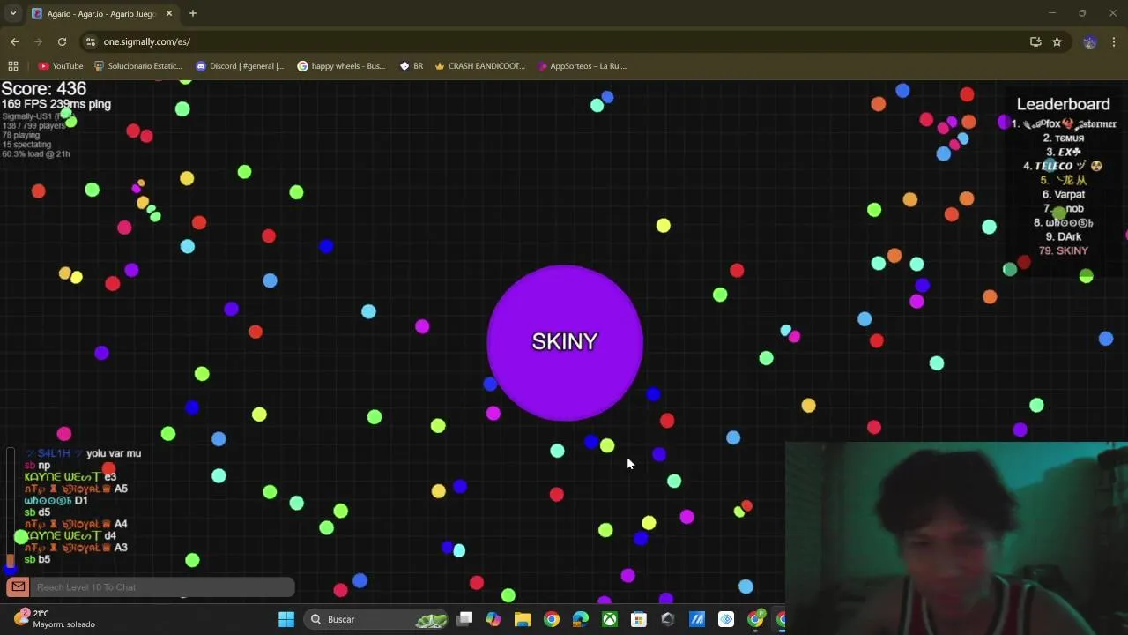The width and height of the screenshot is (1128, 635).
Task: Open a new browser tab
Action: point(192,13)
